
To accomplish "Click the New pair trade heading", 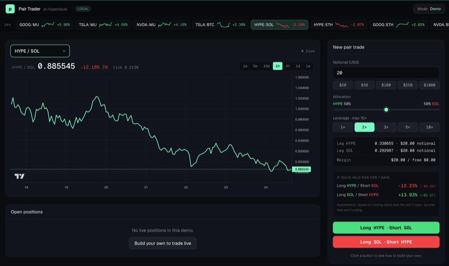I will click(x=348, y=47).
